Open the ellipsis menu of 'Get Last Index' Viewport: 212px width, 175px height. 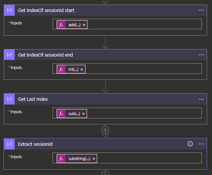201,99
